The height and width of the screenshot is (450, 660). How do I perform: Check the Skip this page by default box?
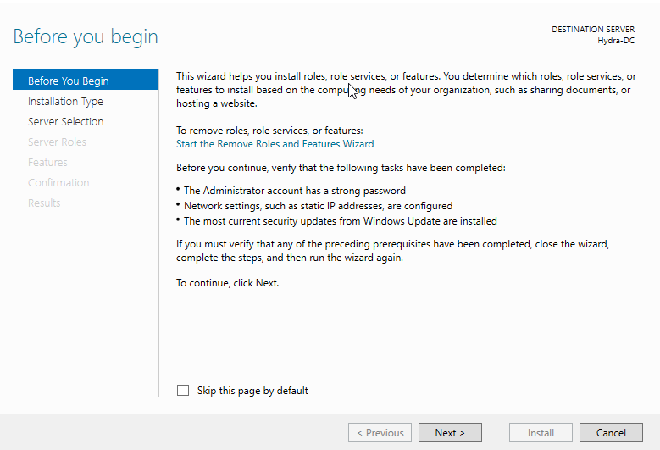click(x=183, y=390)
